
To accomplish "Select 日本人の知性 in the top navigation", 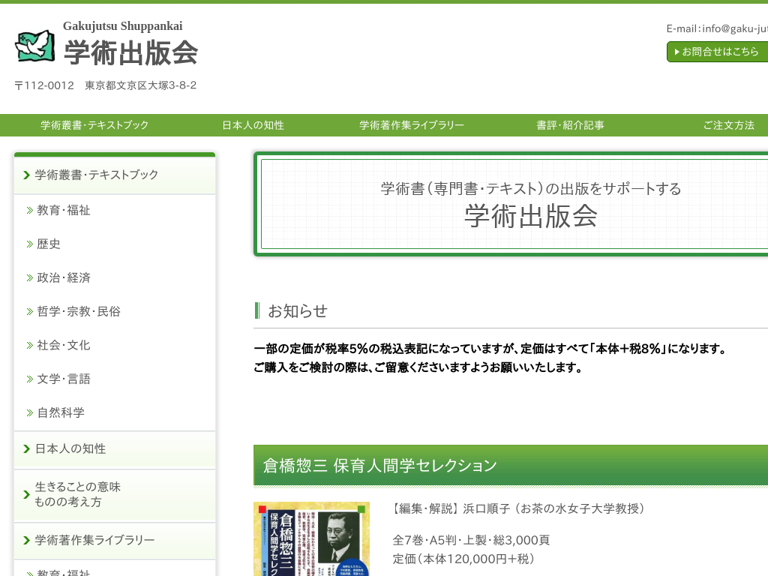I will (x=253, y=125).
